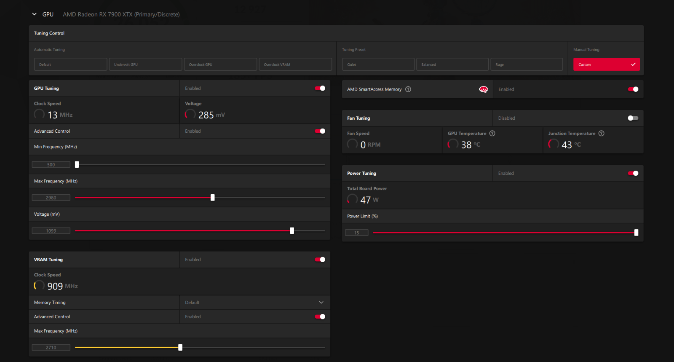This screenshot has height=362, width=674.
Task: Click the '0 RPM' fan speed reading
Action: [x=370, y=145]
